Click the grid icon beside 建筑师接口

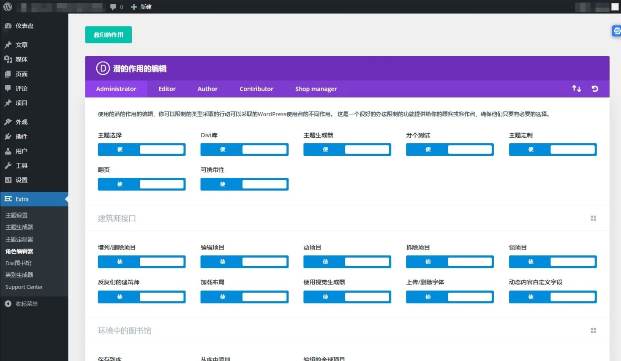click(594, 218)
